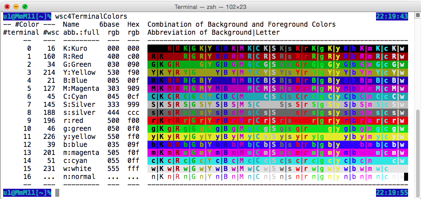Viewport: 421px width, 199px height.
Task: Click the bright cyan c:cyan (0ff) color bar
Action: click(x=277, y=161)
